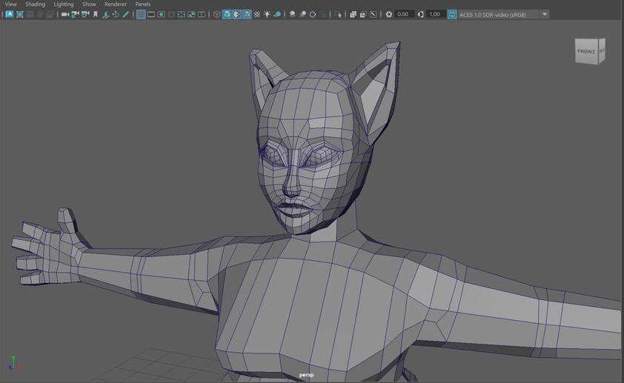
Task: Open the Panels menu
Action: (143, 4)
